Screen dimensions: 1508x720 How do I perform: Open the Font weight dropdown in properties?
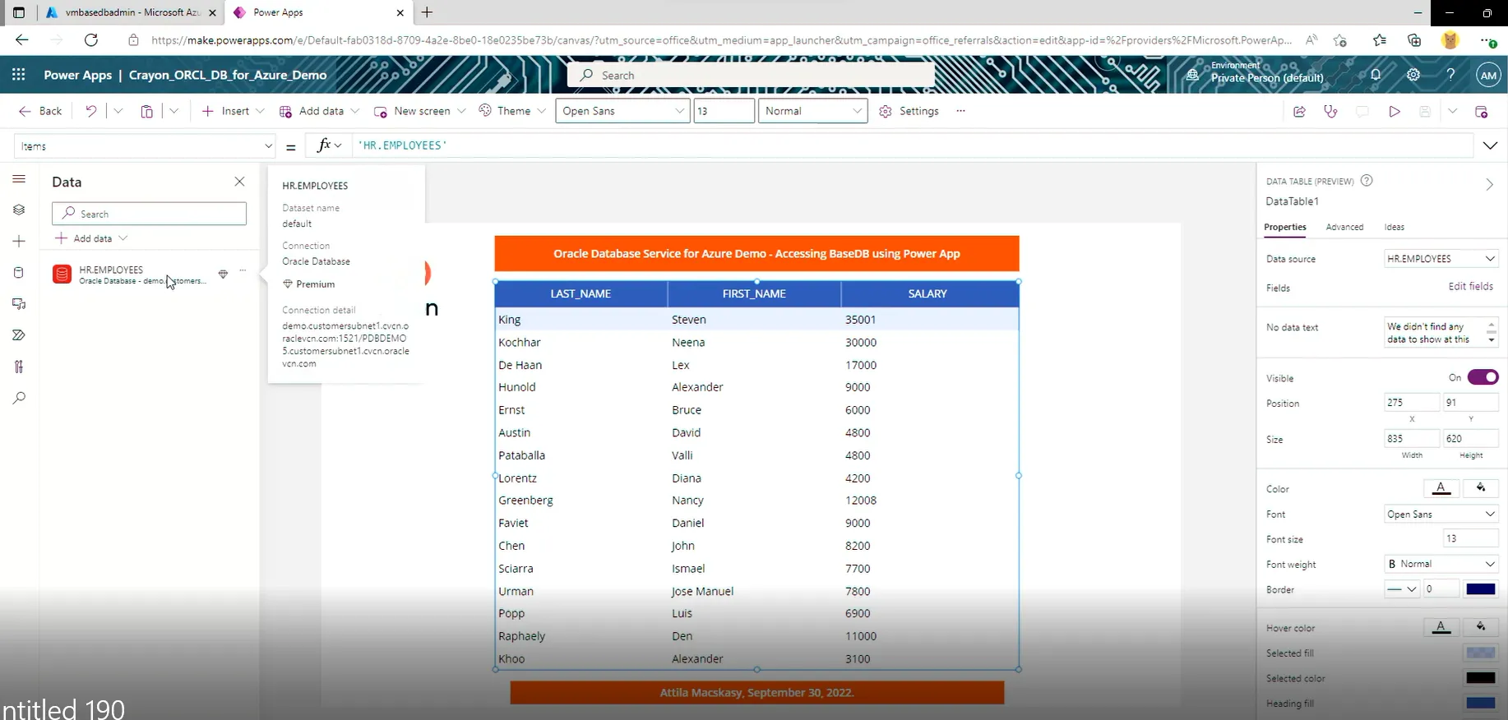[x=1441, y=564]
